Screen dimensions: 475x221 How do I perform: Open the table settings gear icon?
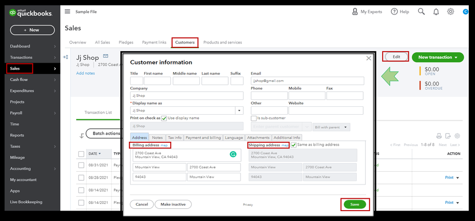pos(457,136)
